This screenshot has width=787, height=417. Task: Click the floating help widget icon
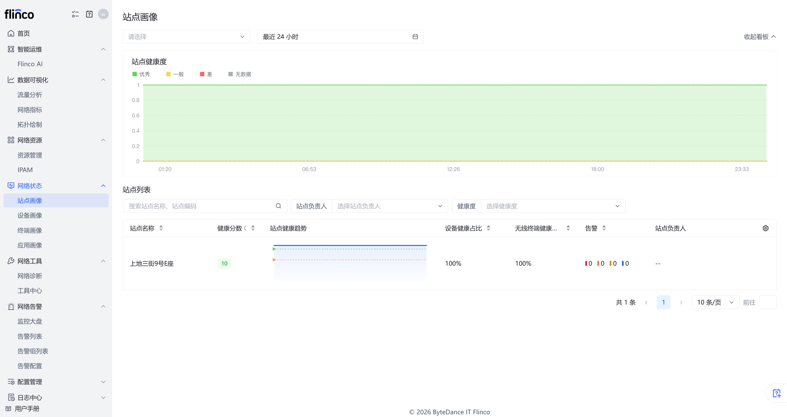[776, 393]
